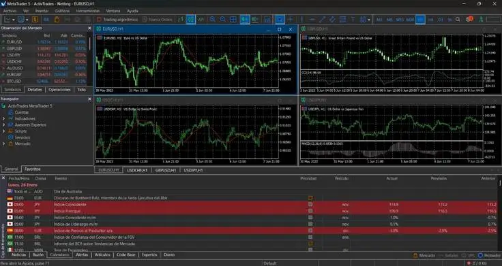502x266 pixels.
Task: Switch to M15 timeframe
Action: [400, 20]
